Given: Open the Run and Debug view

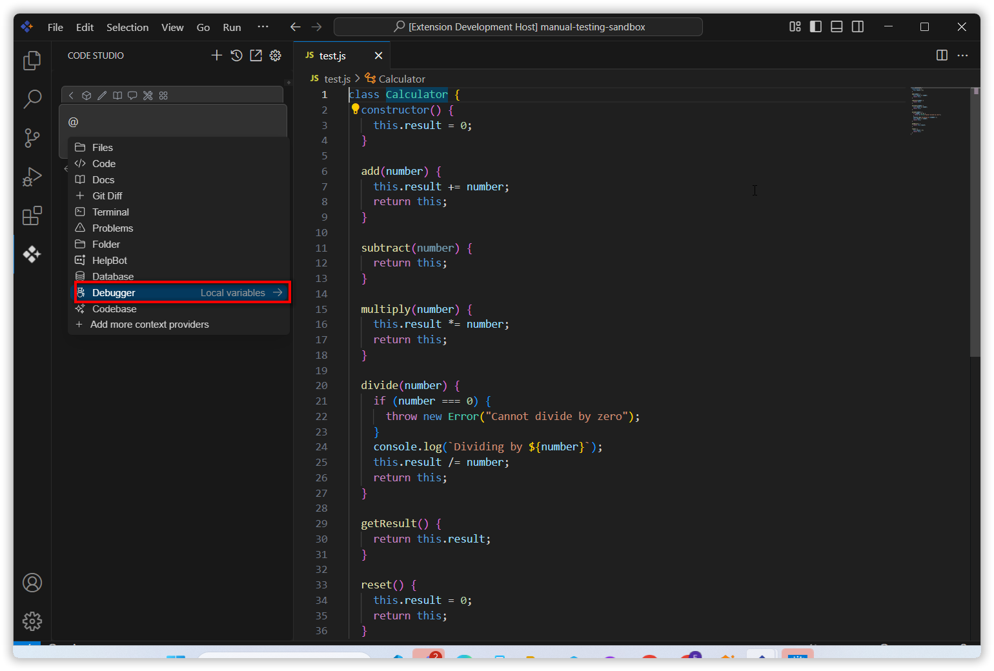Looking at the screenshot, I should click(x=32, y=176).
